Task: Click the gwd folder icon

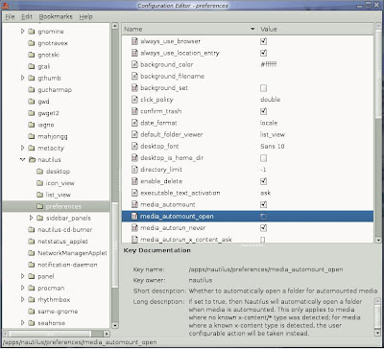Action: point(31,102)
